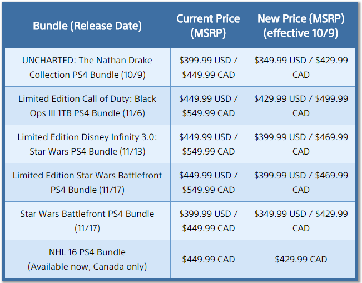
Task: Select the Call of Duty Black Ops III bundle cell
Action: (x=87, y=106)
